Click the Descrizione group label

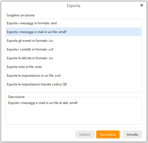(16, 97)
